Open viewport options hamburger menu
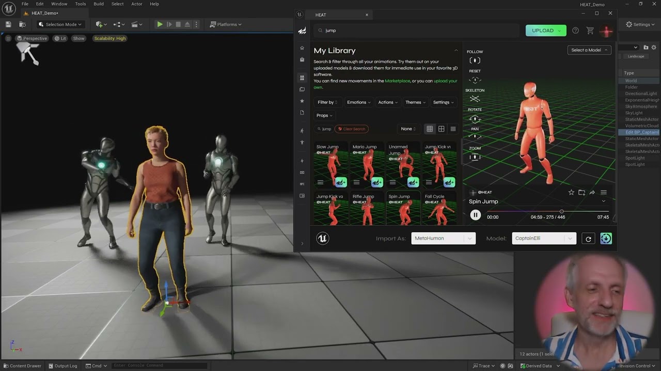This screenshot has height=371, width=661. coord(8,38)
